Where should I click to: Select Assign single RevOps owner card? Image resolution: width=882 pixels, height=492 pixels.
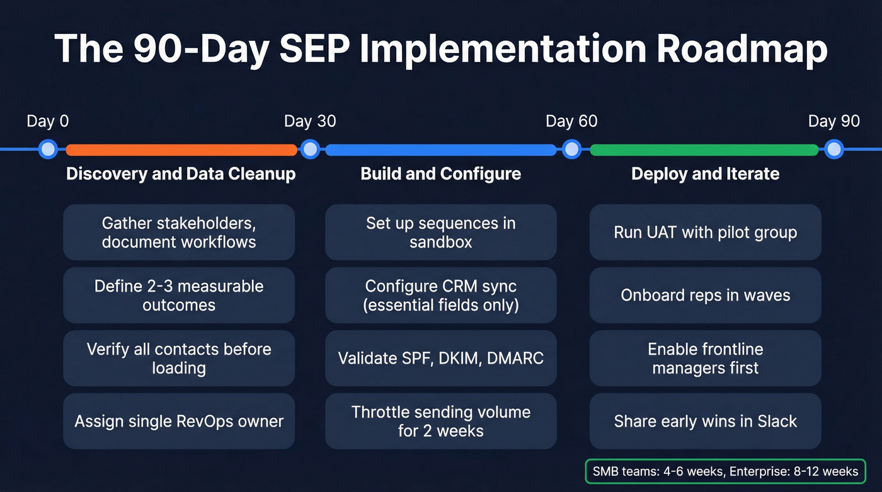(179, 421)
